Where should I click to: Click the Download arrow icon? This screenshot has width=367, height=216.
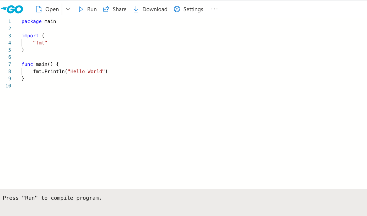pos(136,9)
